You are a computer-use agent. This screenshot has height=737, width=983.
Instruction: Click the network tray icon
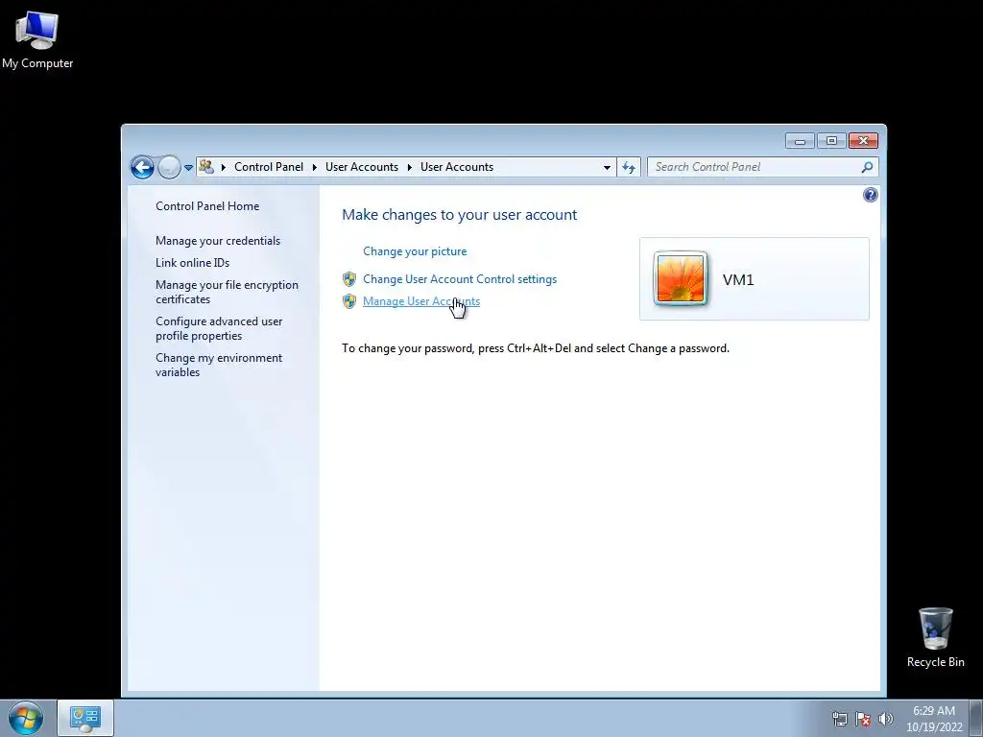point(839,719)
